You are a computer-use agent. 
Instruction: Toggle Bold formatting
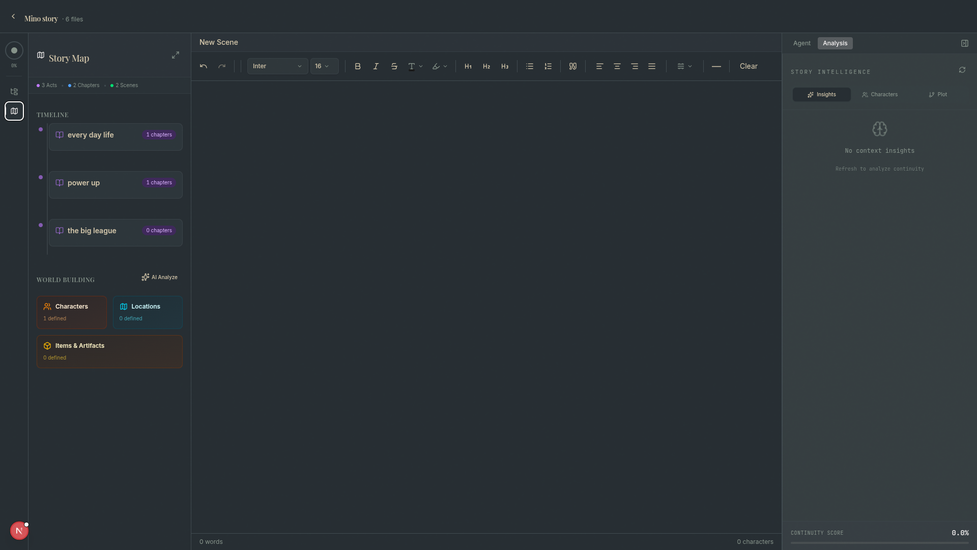point(358,66)
